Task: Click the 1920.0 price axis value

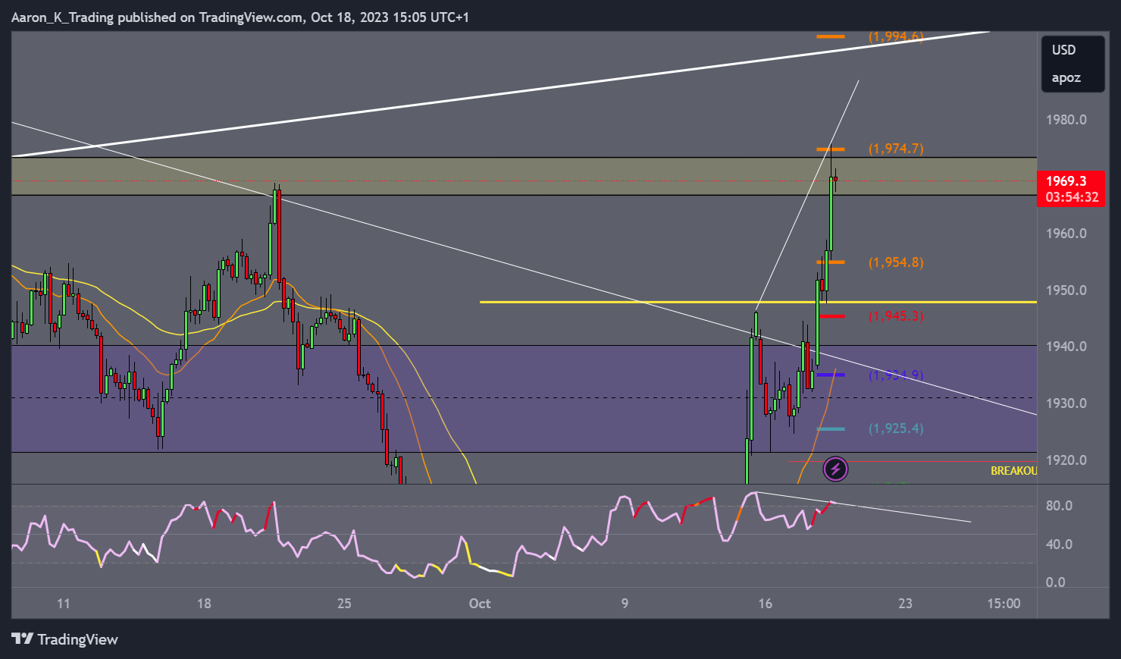Action: (x=1066, y=460)
